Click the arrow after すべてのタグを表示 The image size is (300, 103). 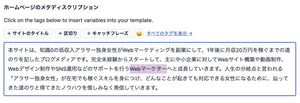click(190, 33)
